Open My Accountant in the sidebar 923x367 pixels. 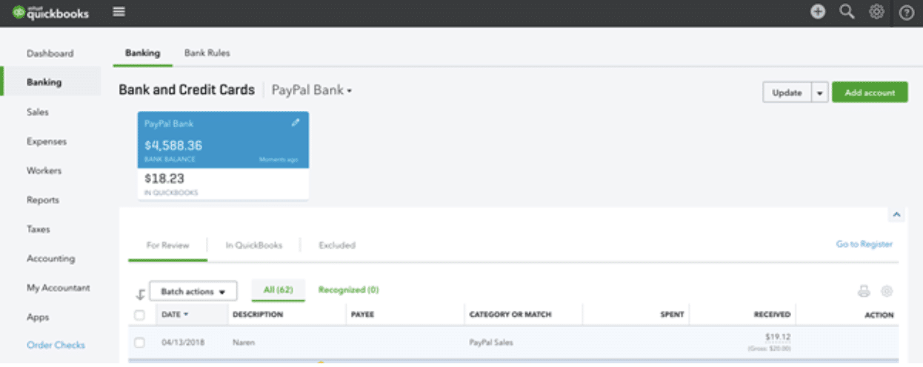pos(58,288)
